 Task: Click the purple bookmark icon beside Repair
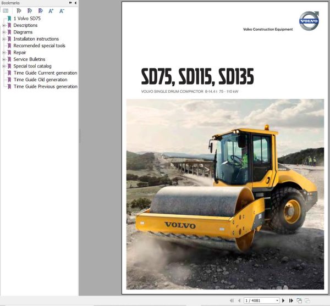[x=9, y=53]
